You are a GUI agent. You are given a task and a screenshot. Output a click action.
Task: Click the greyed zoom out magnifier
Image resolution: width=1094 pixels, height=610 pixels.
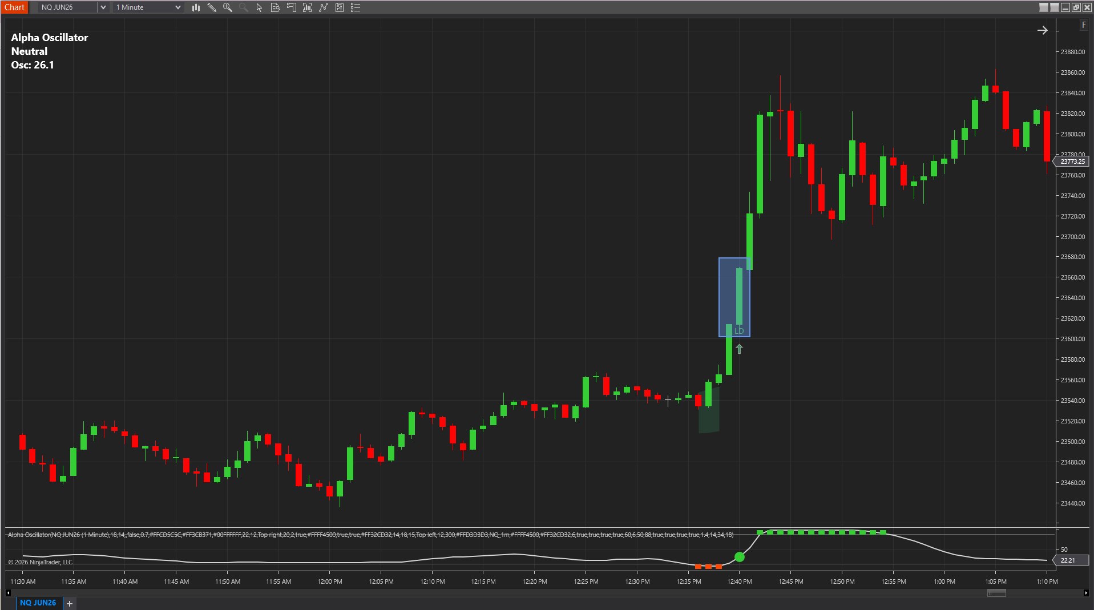[x=244, y=7]
